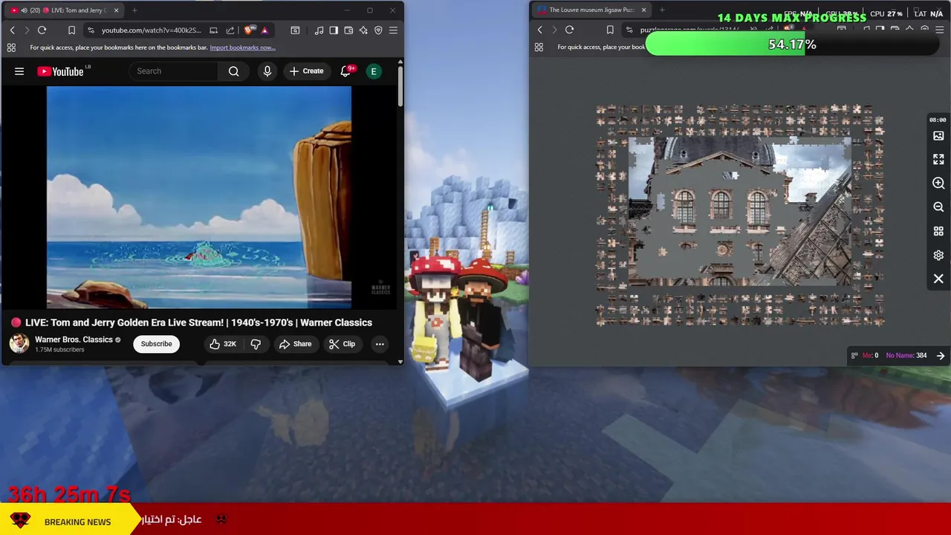Click the live stream video title text
Image resolution: width=951 pixels, height=535 pixels.
(x=198, y=322)
